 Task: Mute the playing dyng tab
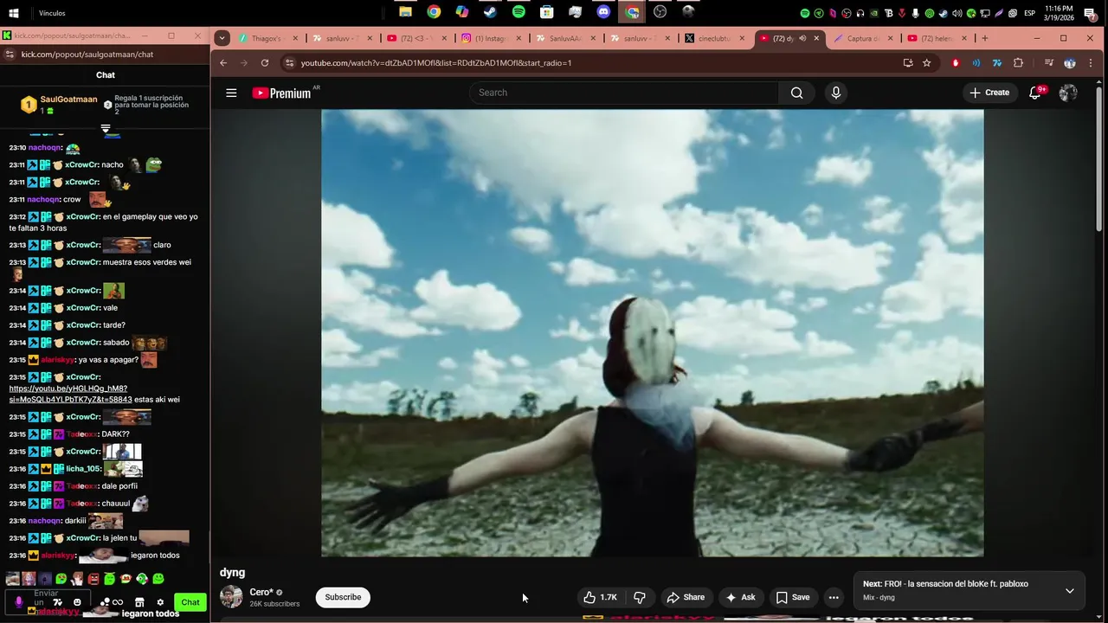(x=802, y=38)
